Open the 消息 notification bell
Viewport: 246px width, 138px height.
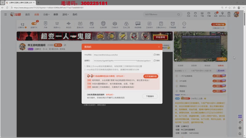216,14
